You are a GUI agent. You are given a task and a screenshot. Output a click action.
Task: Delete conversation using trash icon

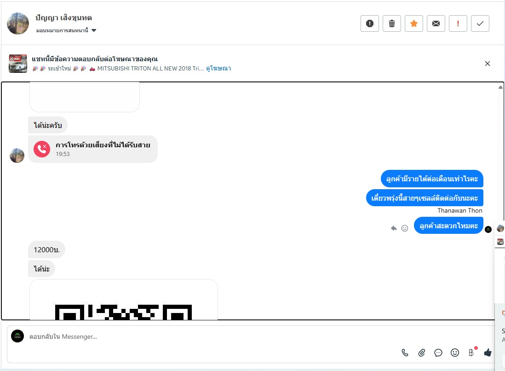tap(392, 23)
